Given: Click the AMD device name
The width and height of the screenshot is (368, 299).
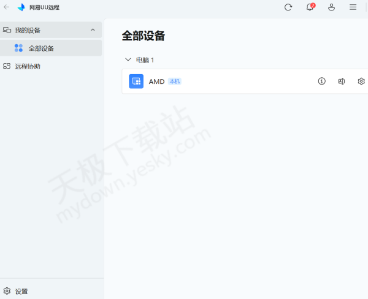Looking at the screenshot, I should (x=156, y=81).
